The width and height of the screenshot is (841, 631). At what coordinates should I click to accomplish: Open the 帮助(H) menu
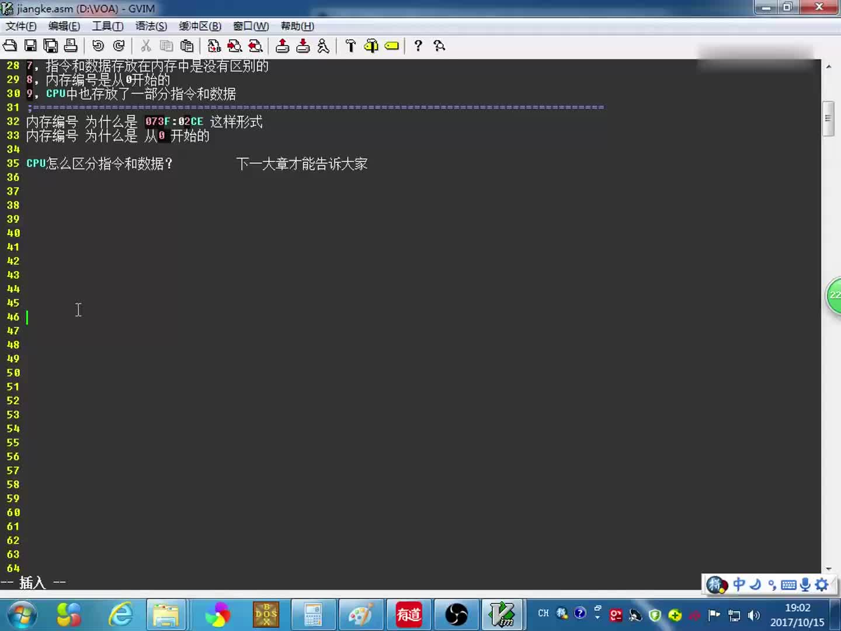point(297,26)
